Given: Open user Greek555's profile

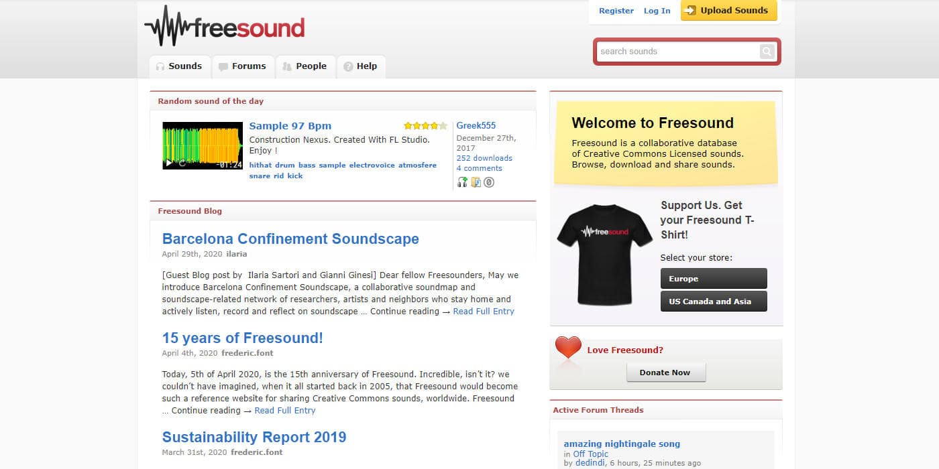Looking at the screenshot, I should coord(476,125).
